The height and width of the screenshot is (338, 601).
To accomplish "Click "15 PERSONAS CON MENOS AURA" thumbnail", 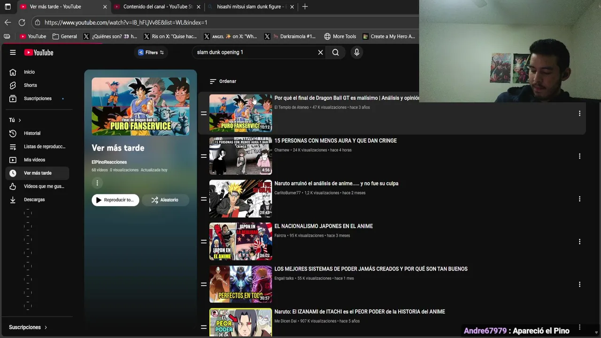I will [240, 156].
